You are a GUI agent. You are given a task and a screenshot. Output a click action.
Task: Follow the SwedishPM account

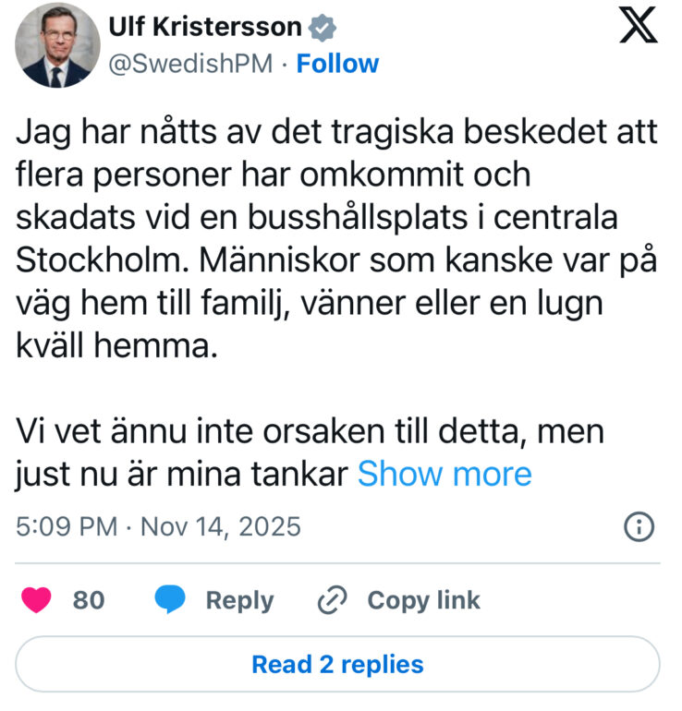(x=337, y=64)
